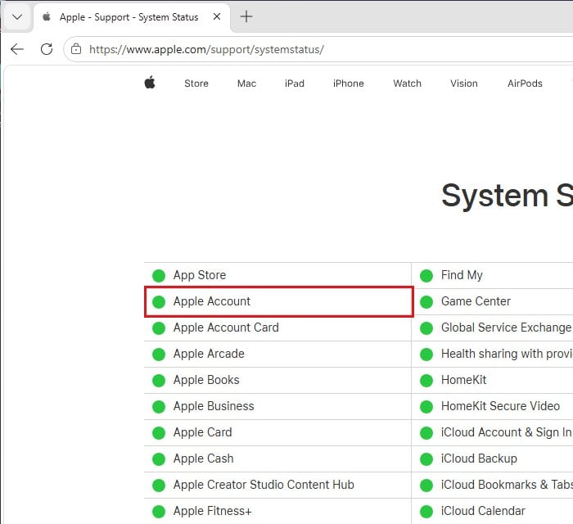This screenshot has width=573, height=524.
Task: Click iCloud Account & Sign In row
Action: [x=492, y=432]
